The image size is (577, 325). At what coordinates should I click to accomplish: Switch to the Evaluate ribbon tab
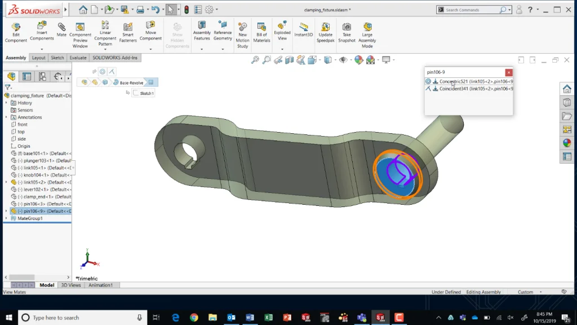tap(78, 58)
